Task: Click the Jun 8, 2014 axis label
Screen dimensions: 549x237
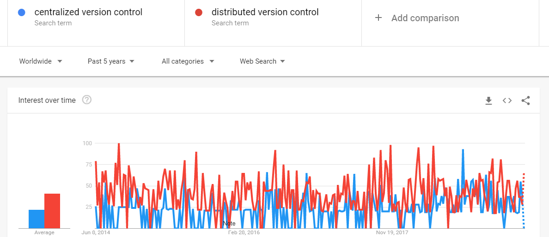Action: (x=95, y=232)
